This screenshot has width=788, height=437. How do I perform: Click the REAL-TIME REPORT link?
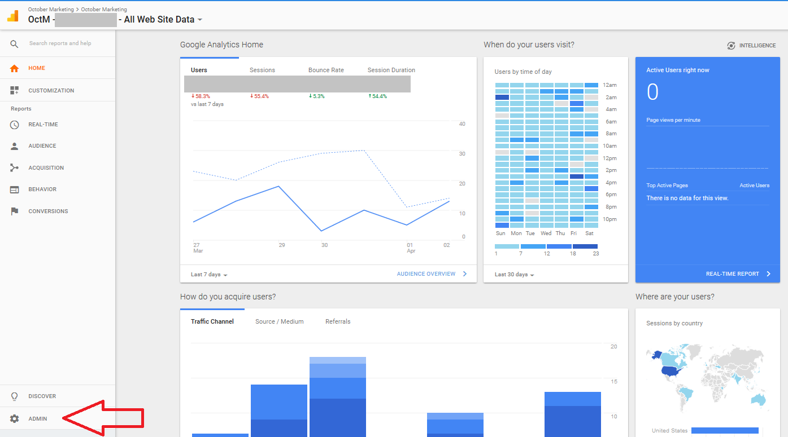pyautogui.click(x=733, y=274)
